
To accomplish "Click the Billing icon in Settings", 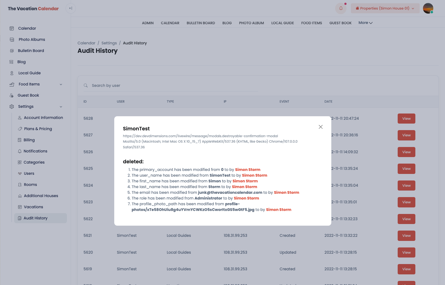I will 20,140.
